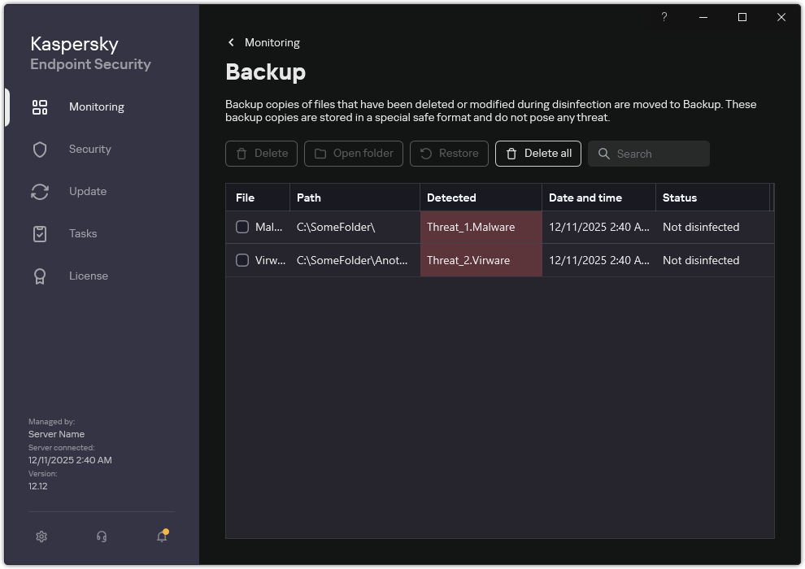805x569 pixels.
Task: Click the search magnifier icon
Action: click(x=603, y=154)
